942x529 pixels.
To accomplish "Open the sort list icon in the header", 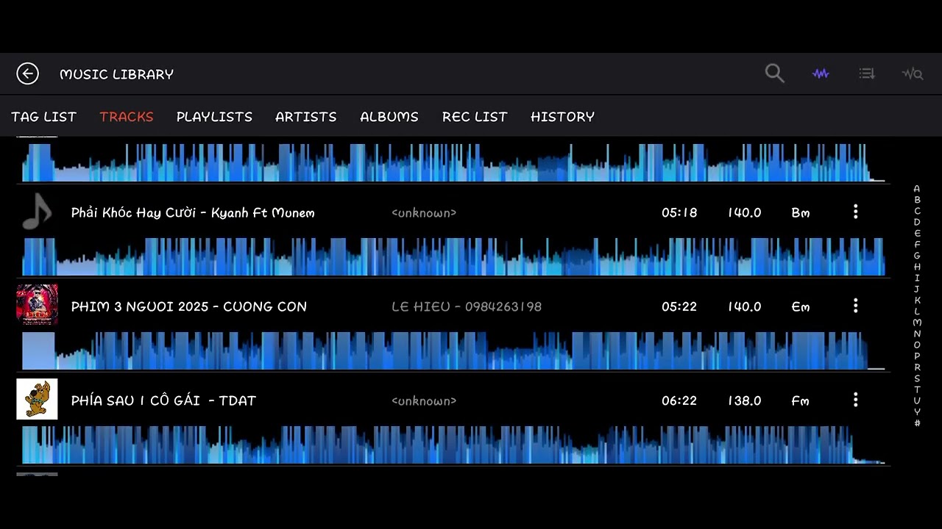I will click(x=867, y=73).
